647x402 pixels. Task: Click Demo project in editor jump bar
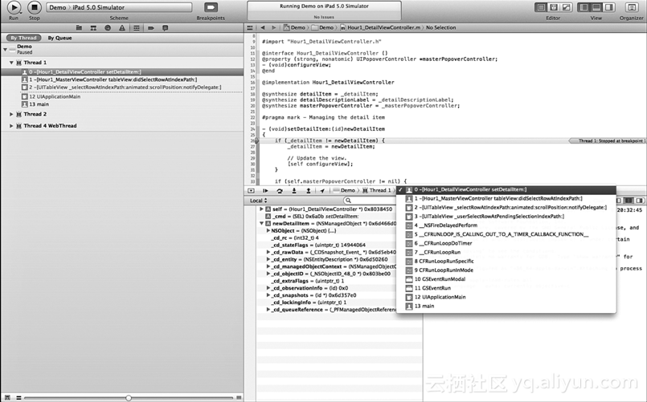pyautogui.click(x=295, y=27)
